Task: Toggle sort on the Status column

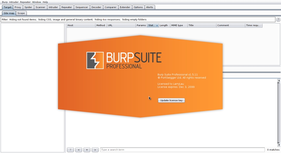Action: click(153, 25)
